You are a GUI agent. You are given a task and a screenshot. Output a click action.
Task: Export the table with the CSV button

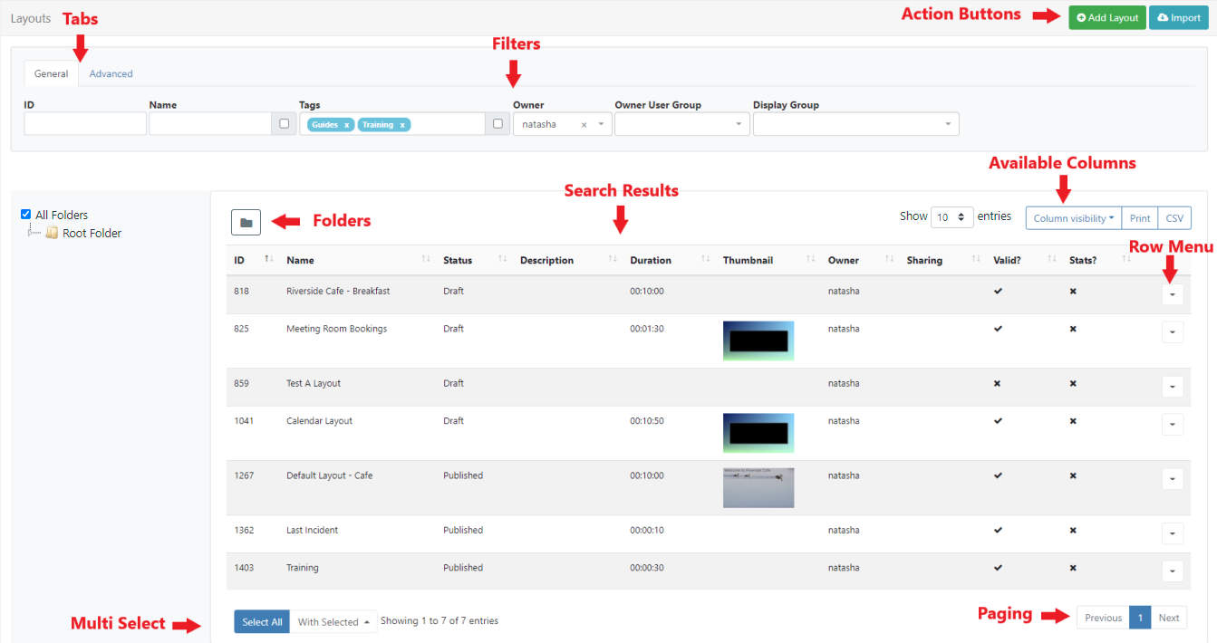[x=1174, y=218]
